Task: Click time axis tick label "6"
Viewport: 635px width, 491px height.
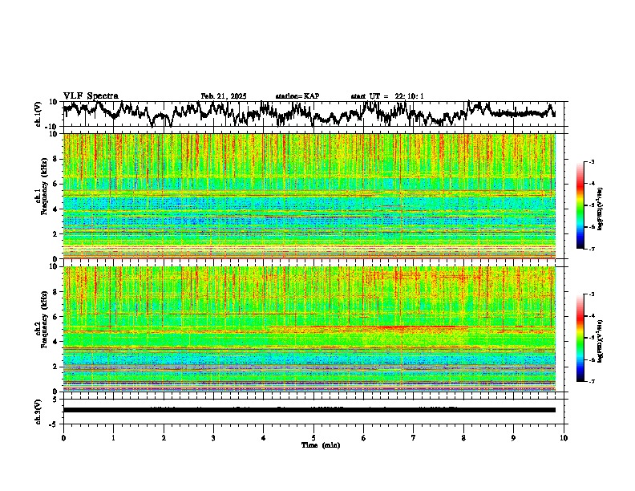Action: click(x=364, y=438)
